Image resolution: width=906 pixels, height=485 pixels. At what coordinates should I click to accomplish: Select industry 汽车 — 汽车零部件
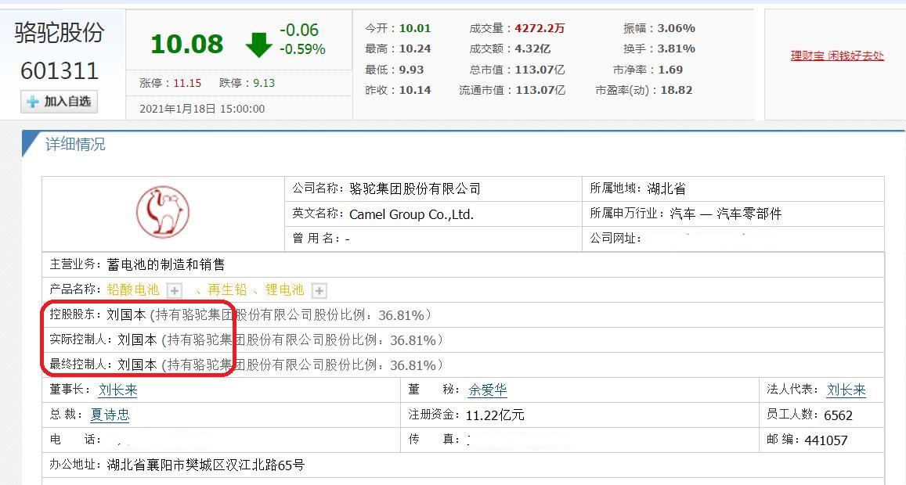click(x=726, y=214)
